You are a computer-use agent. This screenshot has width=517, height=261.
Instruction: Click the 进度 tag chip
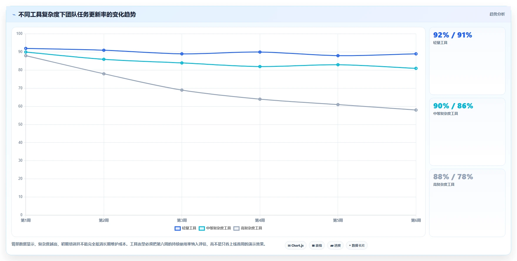tap(335, 245)
